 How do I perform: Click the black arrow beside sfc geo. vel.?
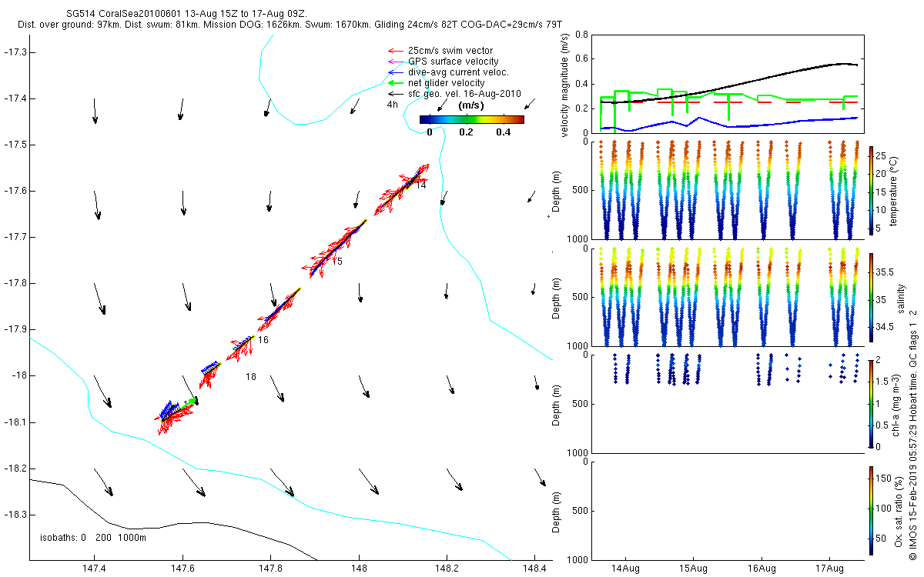(x=396, y=94)
